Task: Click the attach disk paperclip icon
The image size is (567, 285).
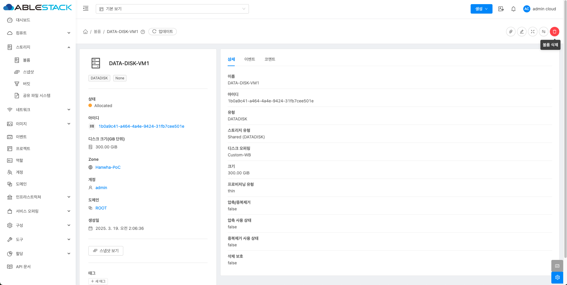Action: tap(511, 32)
